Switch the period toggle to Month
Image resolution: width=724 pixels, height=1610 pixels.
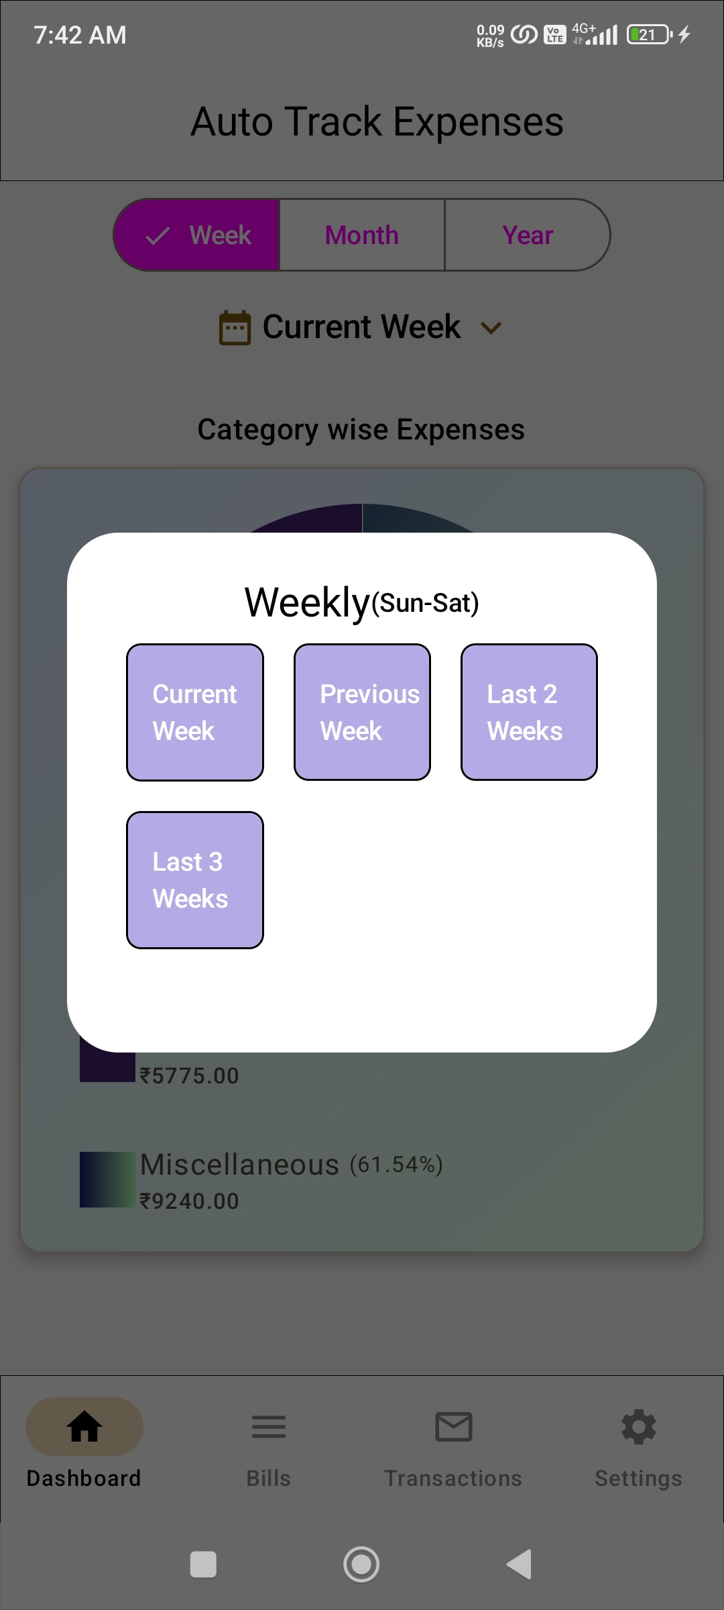[x=362, y=235]
